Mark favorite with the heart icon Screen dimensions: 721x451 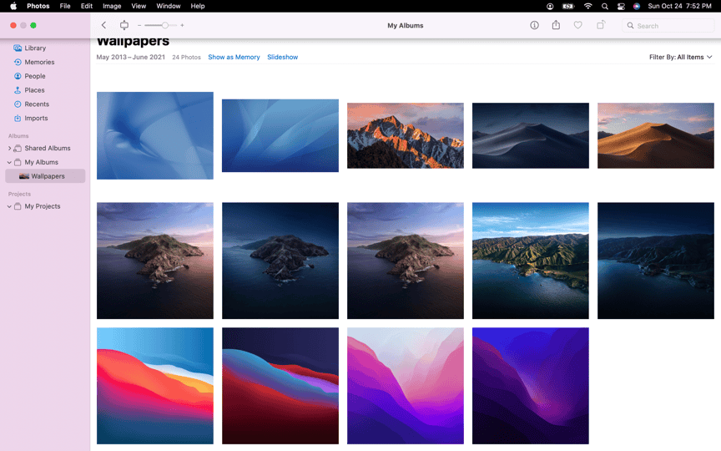click(x=578, y=25)
